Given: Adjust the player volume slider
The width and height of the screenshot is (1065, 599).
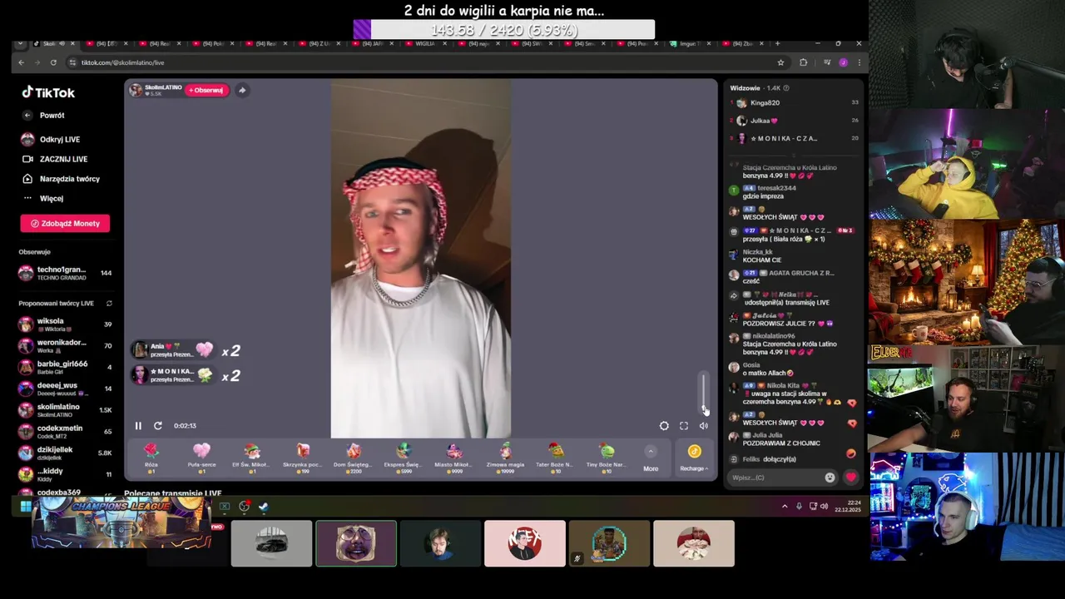Looking at the screenshot, I should click(x=704, y=393).
